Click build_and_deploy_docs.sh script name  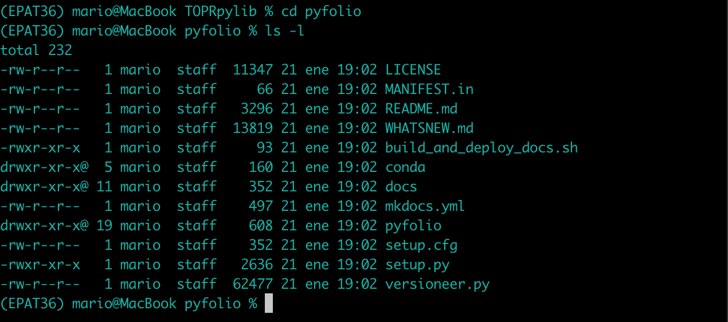click(x=481, y=148)
